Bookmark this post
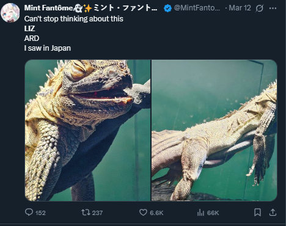Image resolution: width=286 pixels, height=226 pixels. click(257, 213)
